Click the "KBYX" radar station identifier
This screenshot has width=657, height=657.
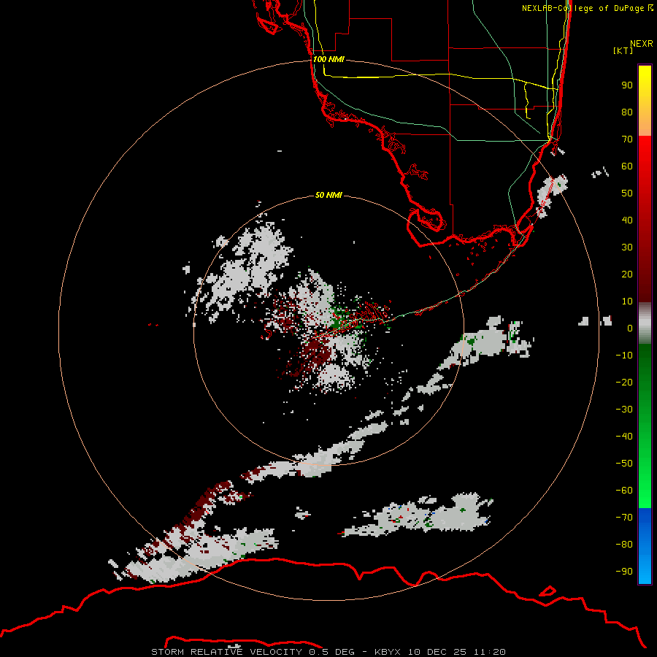click(388, 652)
